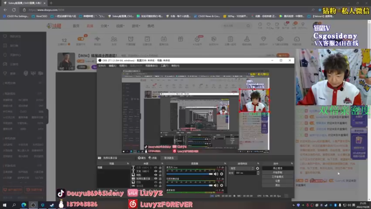Open the Windows Start menu
This screenshot has width=371, height=209.
tap(5, 205)
